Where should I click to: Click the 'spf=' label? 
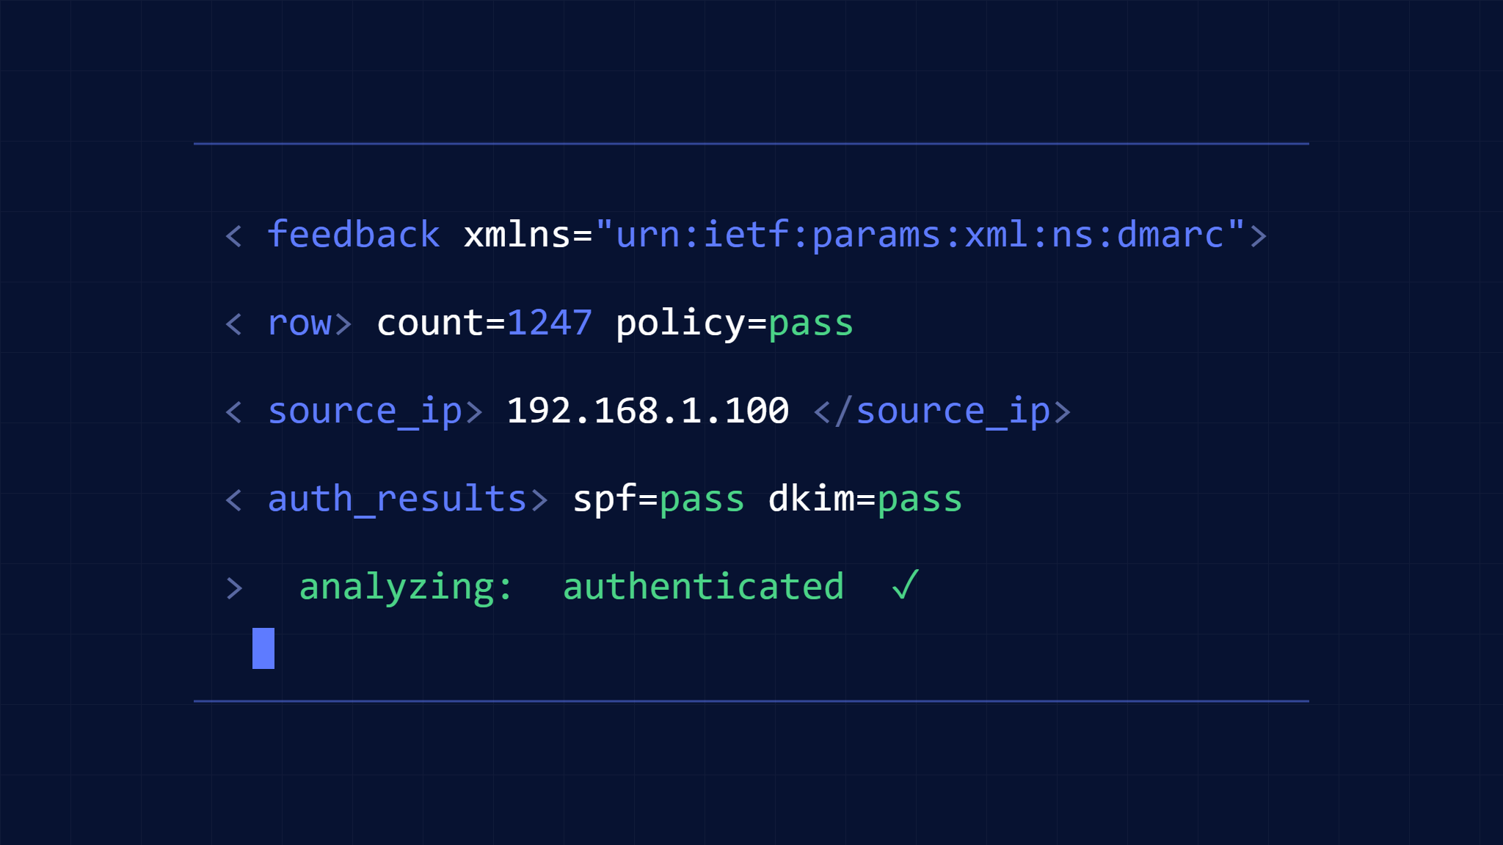pos(615,500)
